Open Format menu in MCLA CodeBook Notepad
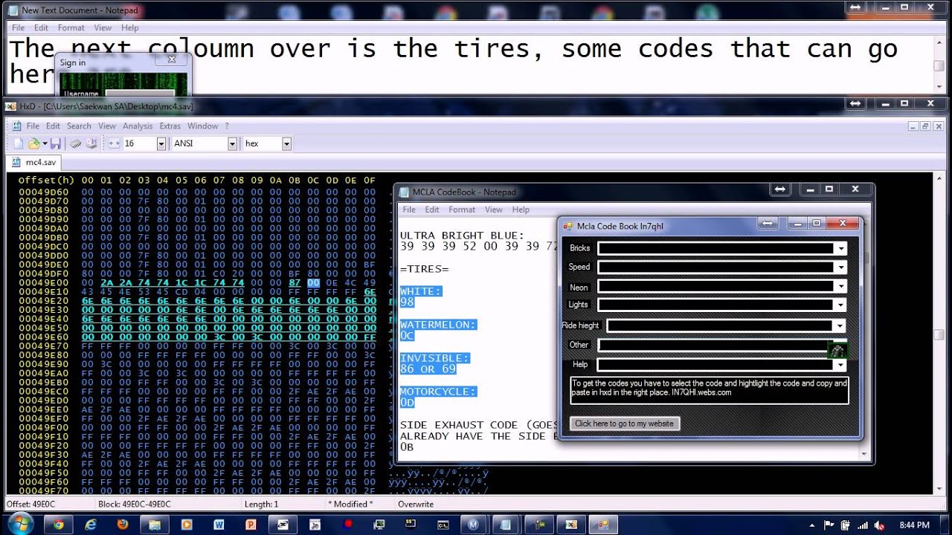The image size is (952, 535). 462,210
